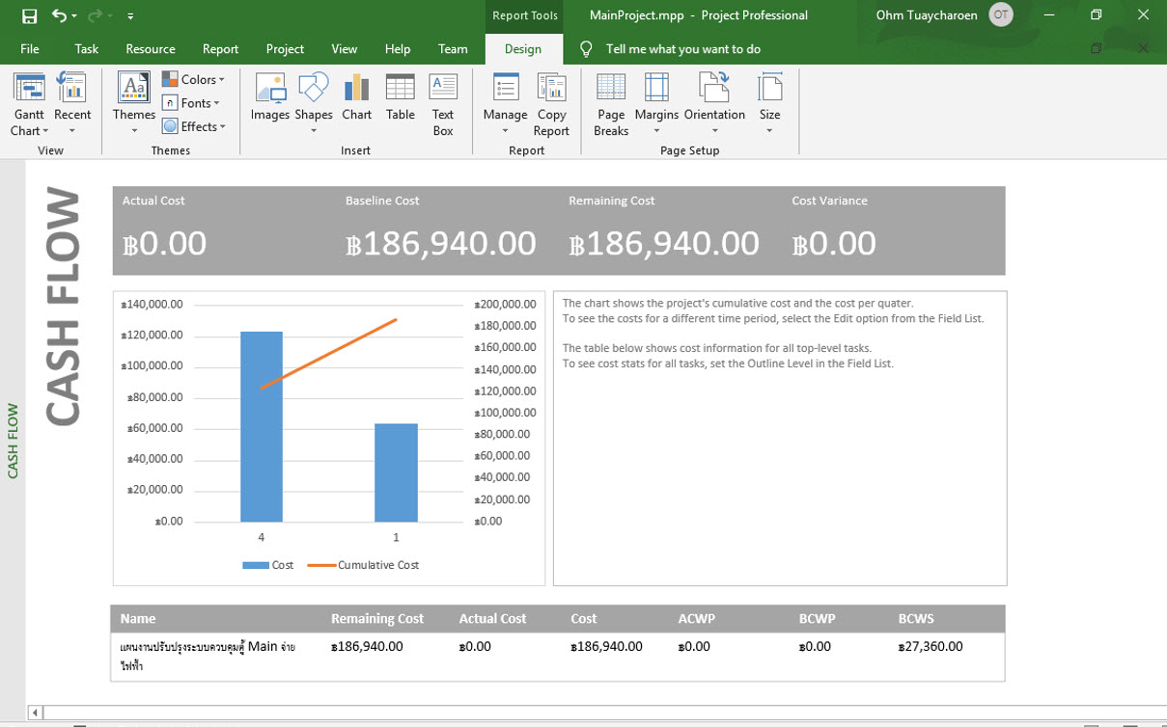Select the Page Breaks tool
1167x727 pixels.
point(610,101)
